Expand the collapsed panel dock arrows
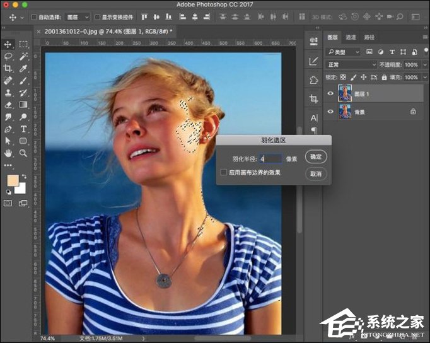 point(317,28)
